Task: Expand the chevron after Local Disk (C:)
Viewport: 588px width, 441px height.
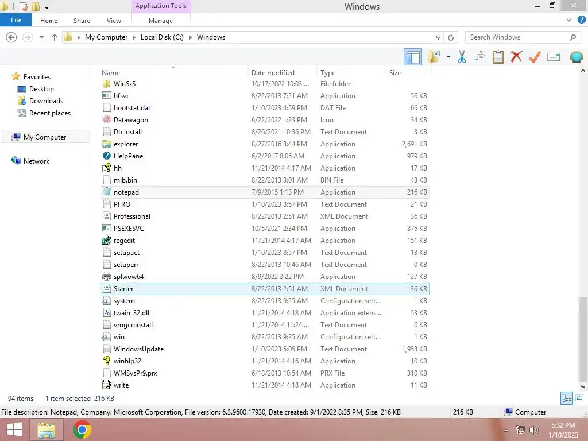Action: [x=190, y=37]
